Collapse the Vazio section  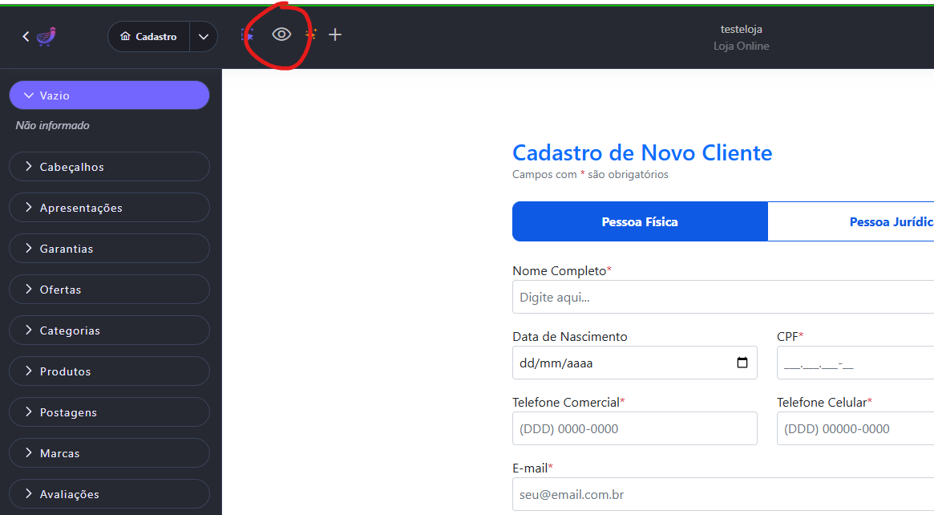109,95
